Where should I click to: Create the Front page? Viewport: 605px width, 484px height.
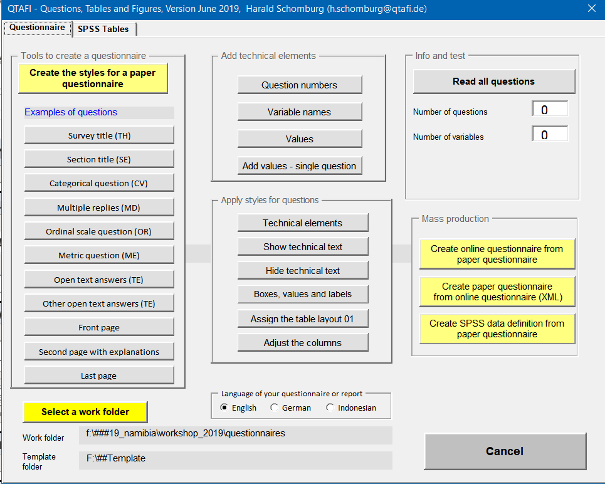point(99,327)
